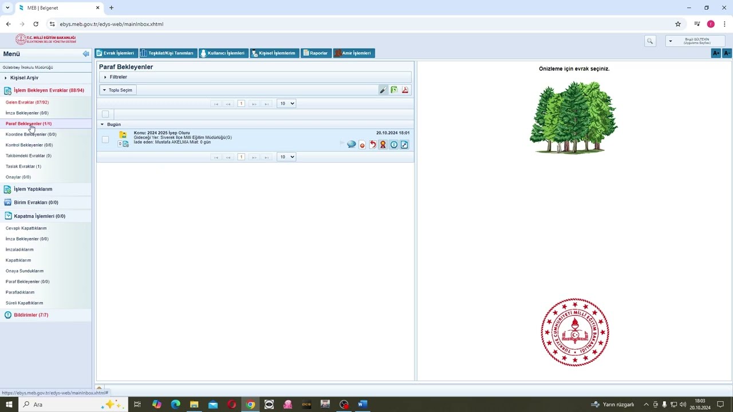Image resolution: width=733 pixels, height=412 pixels.
Task: Open the Amir İşlemleri menu
Action: 354,53
